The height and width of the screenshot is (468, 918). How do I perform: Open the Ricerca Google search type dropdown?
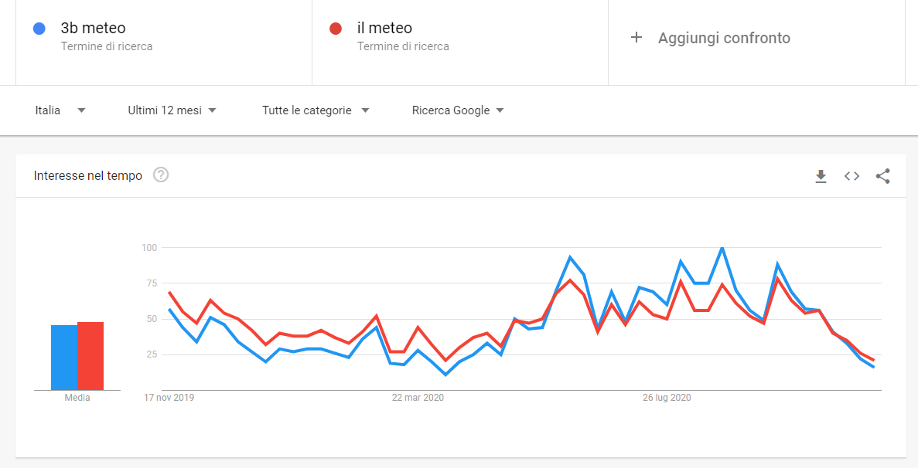(458, 110)
